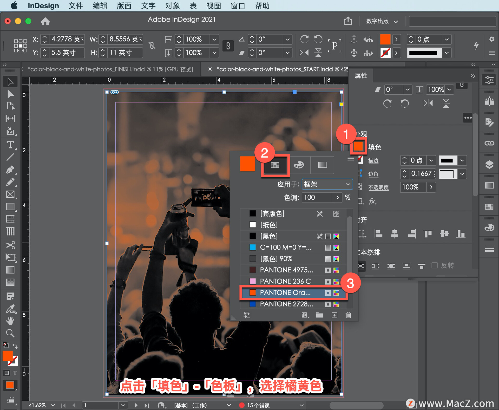Select the 属性 panel tab
The height and width of the screenshot is (410, 499).
[x=361, y=76]
